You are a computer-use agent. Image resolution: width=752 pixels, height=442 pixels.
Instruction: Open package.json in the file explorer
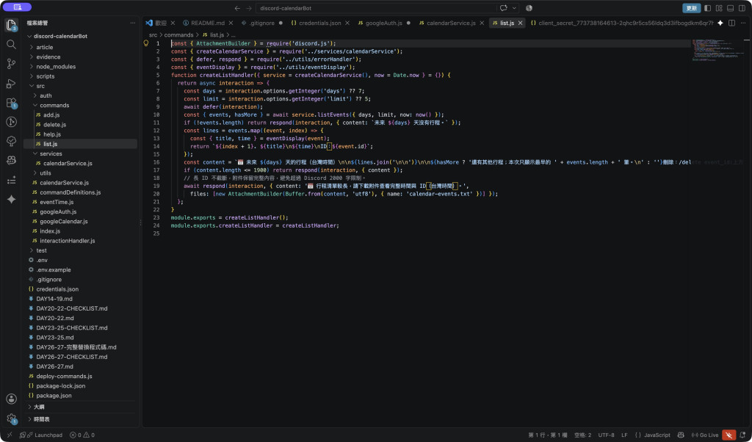pyautogui.click(x=54, y=396)
